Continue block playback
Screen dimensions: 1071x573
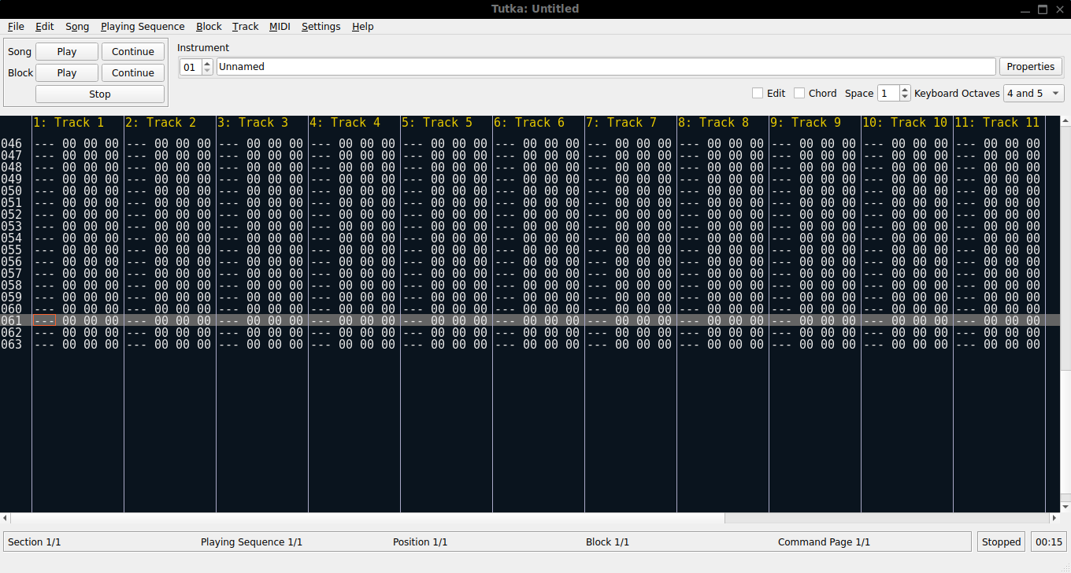132,72
